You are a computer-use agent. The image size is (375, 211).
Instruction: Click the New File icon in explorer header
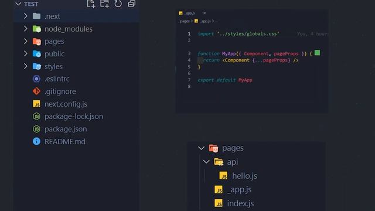[x=91, y=4]
